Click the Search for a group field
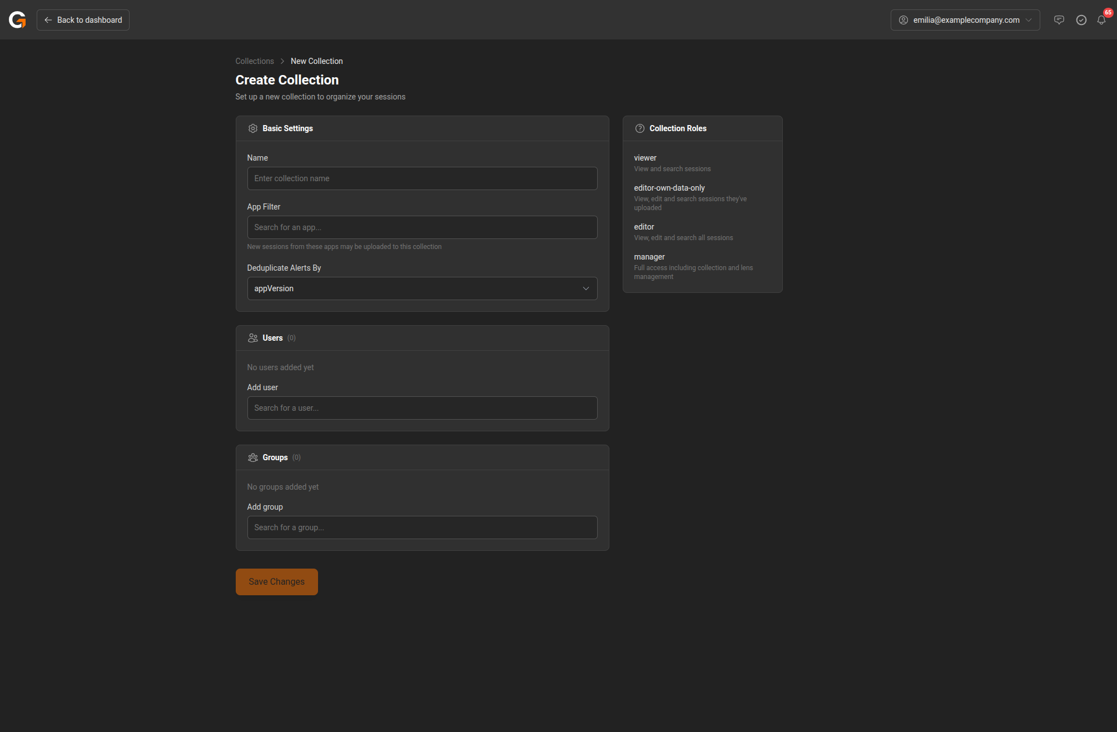Screen dimensions: 1117x732 [421, 527]
